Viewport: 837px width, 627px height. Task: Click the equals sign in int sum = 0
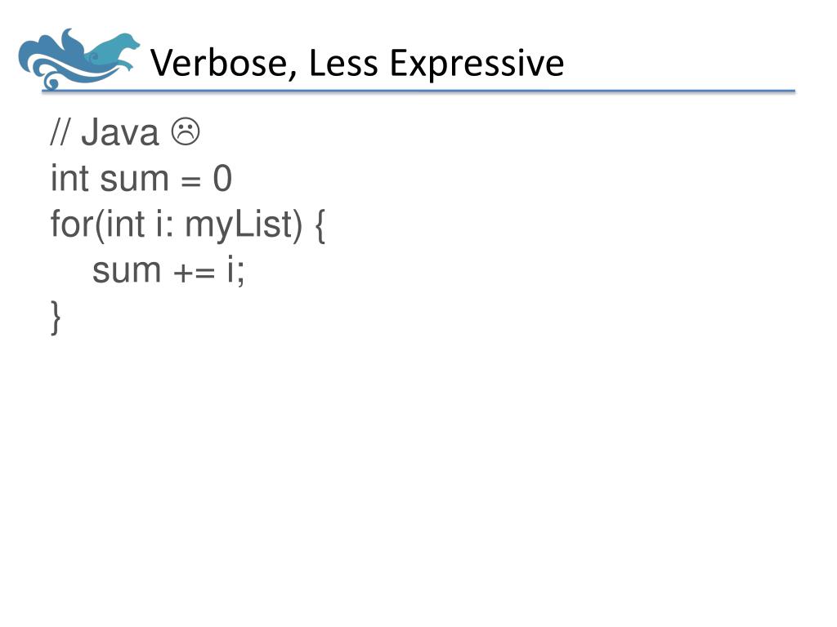[190, 181]
